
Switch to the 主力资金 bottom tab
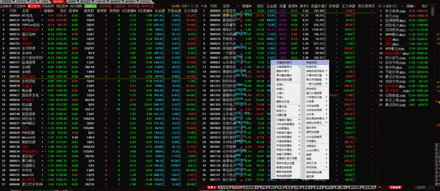[224, 187]
